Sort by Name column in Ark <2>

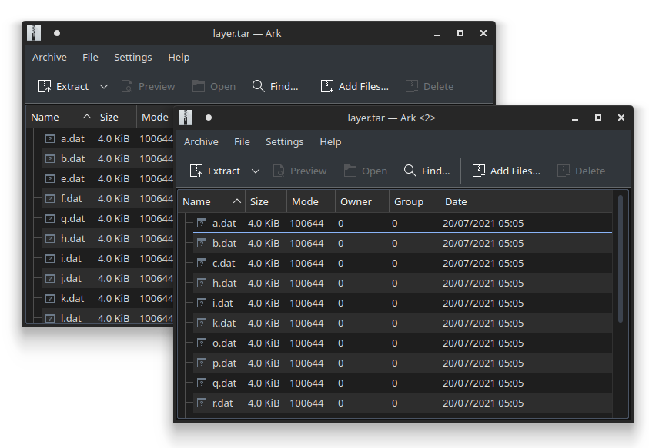(212, 201)
